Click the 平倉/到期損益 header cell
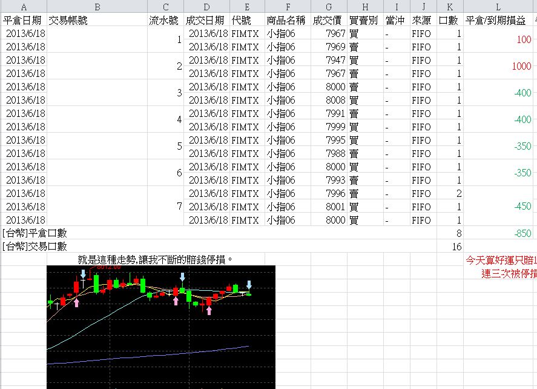537x389 pixels. click(498, 20)
